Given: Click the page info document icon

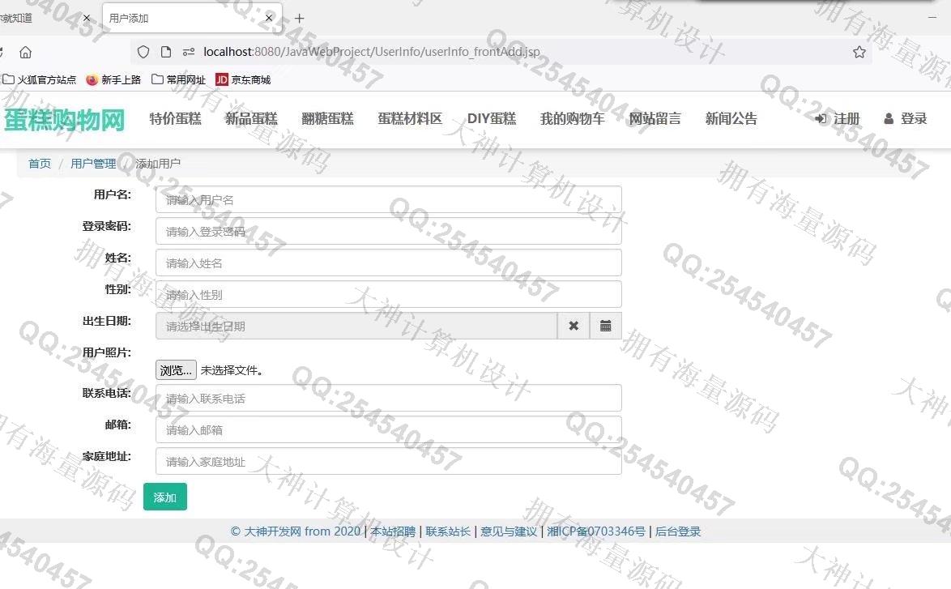Looking at the screenshot, I should 165,52.
